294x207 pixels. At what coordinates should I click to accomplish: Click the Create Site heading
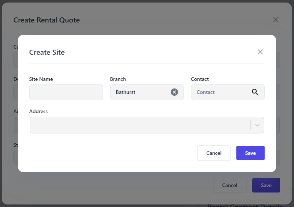coord(47,52)
